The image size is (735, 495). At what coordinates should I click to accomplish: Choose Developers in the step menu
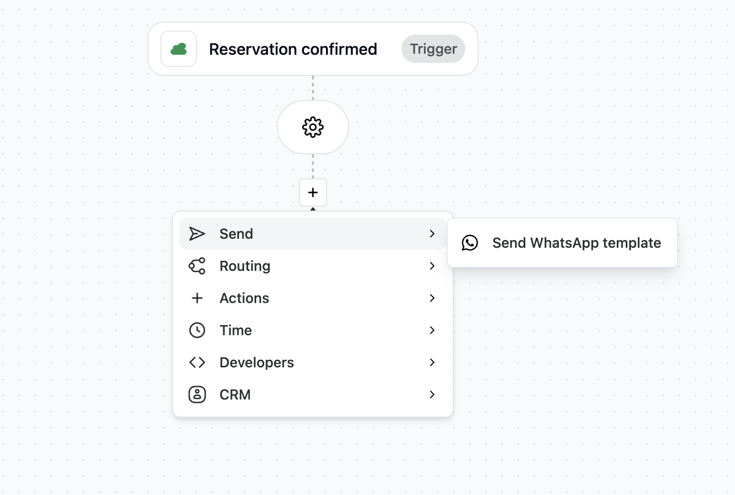(312, 362)
